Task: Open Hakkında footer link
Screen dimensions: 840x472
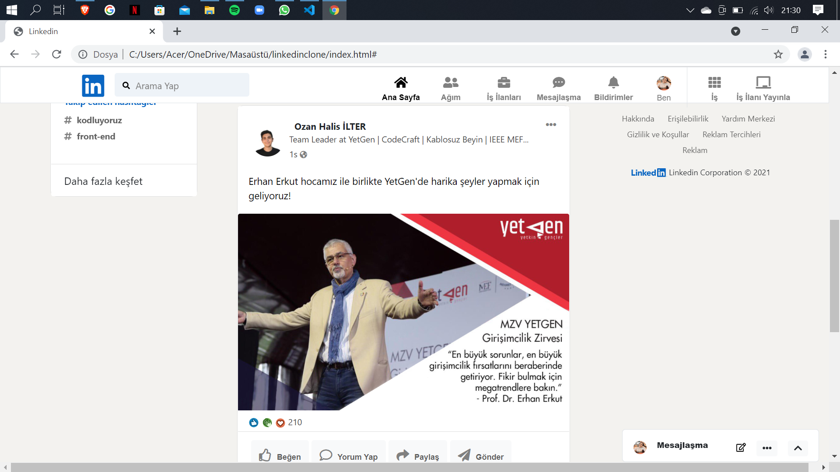Action: pos(638,119)
